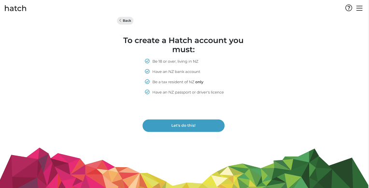Click the Let's do this! button
Viewport: 369px width, 188px height.
(x=184, y=126)
